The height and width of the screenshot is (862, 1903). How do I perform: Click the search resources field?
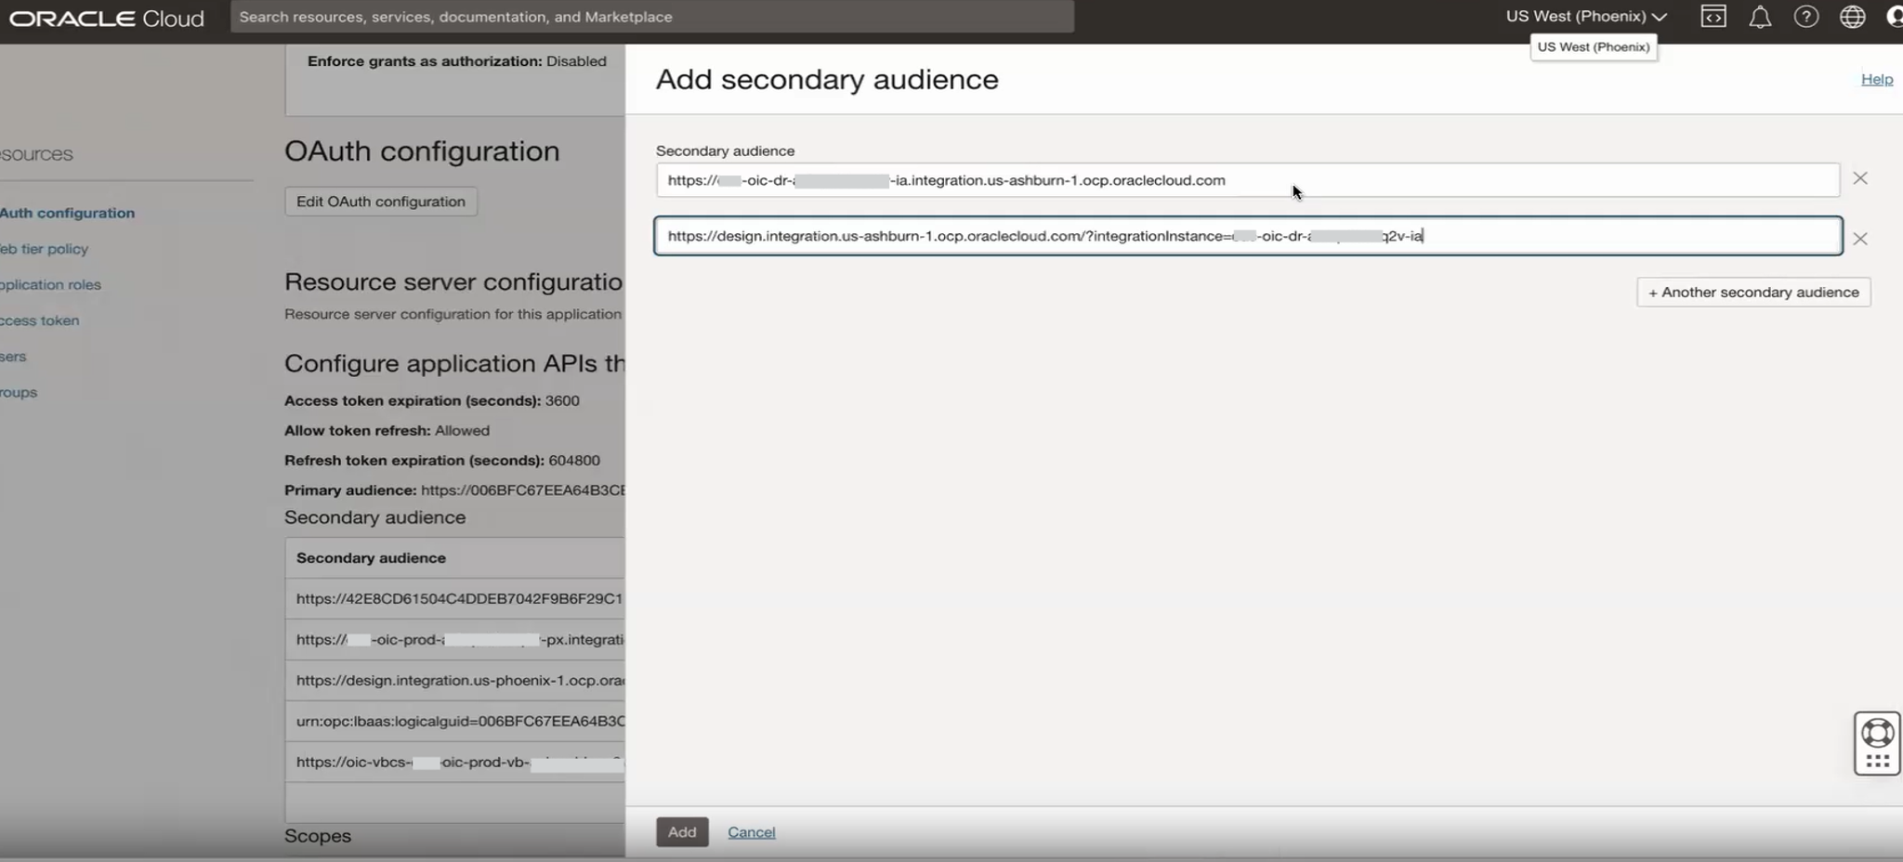pyautogui.click(x=650, y=16)
